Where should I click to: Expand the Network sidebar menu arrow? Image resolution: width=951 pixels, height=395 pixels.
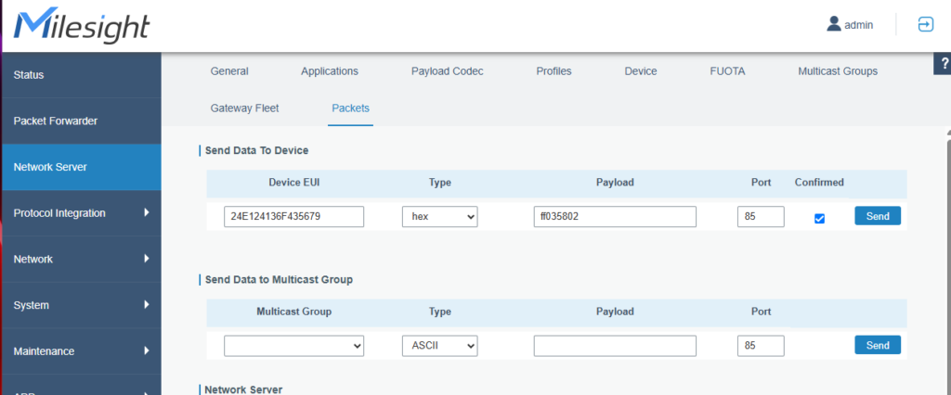coord(147,260)
